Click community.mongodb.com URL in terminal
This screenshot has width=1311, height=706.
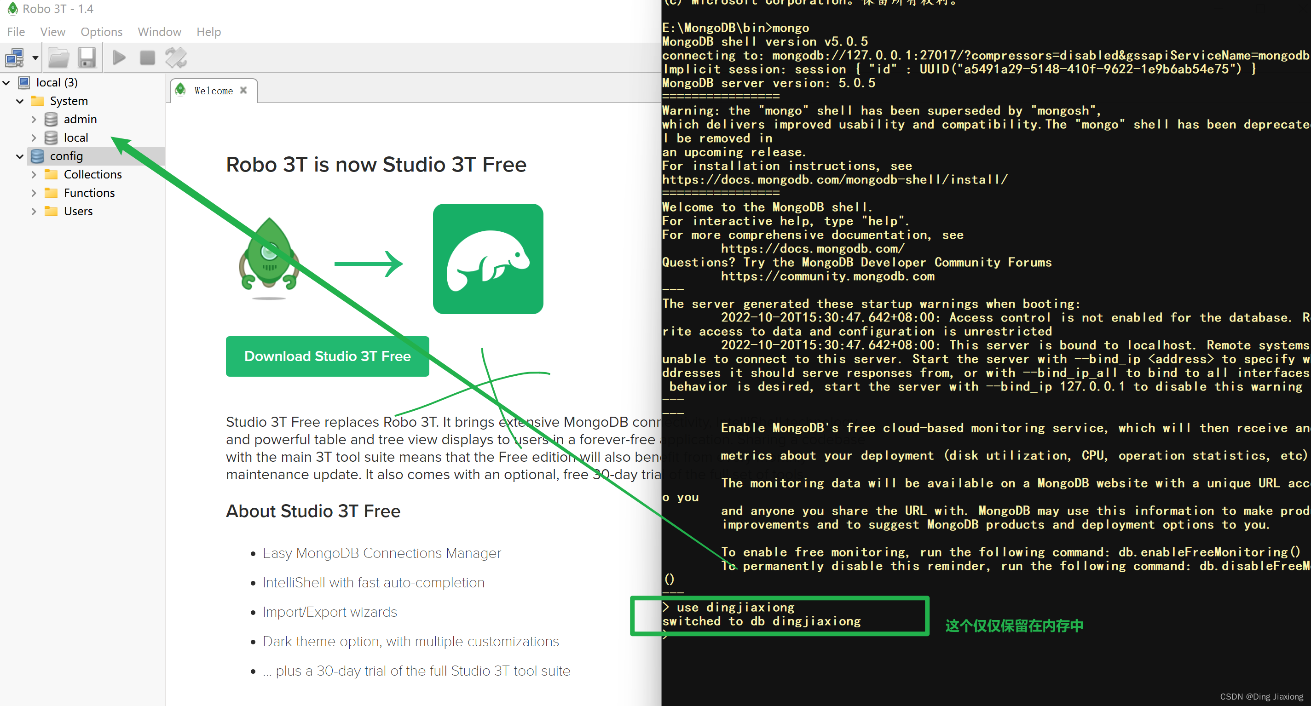tap(827, 276)
